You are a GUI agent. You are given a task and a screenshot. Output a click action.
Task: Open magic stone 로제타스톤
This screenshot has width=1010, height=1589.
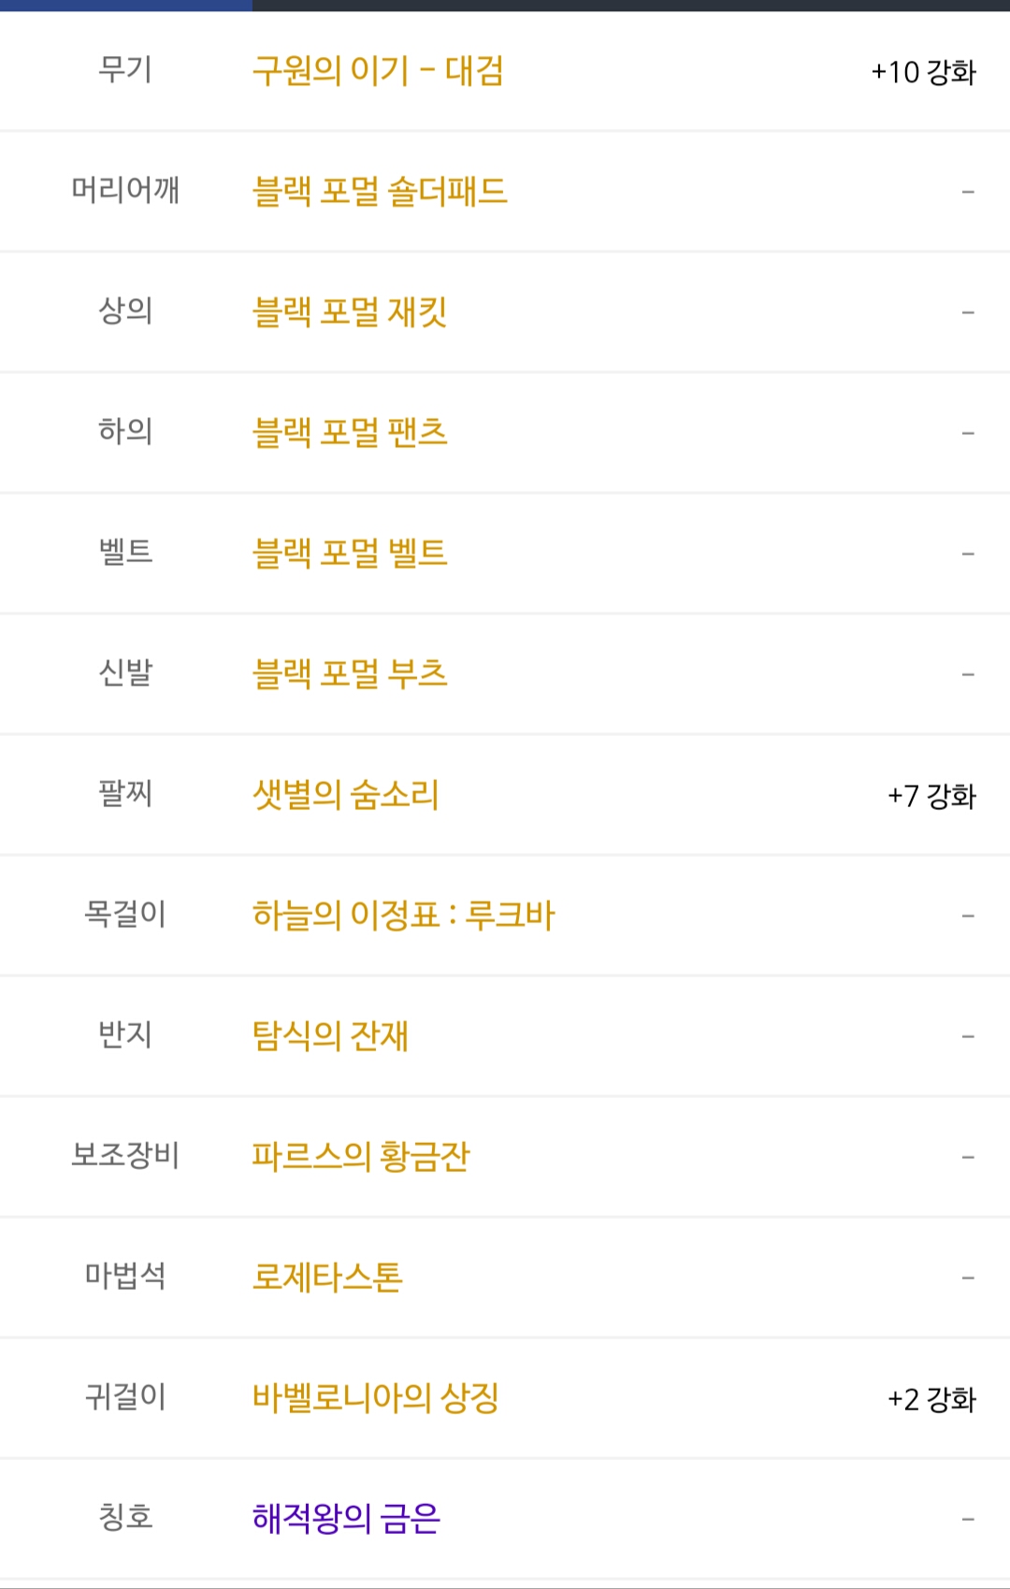coord(327,1278)
